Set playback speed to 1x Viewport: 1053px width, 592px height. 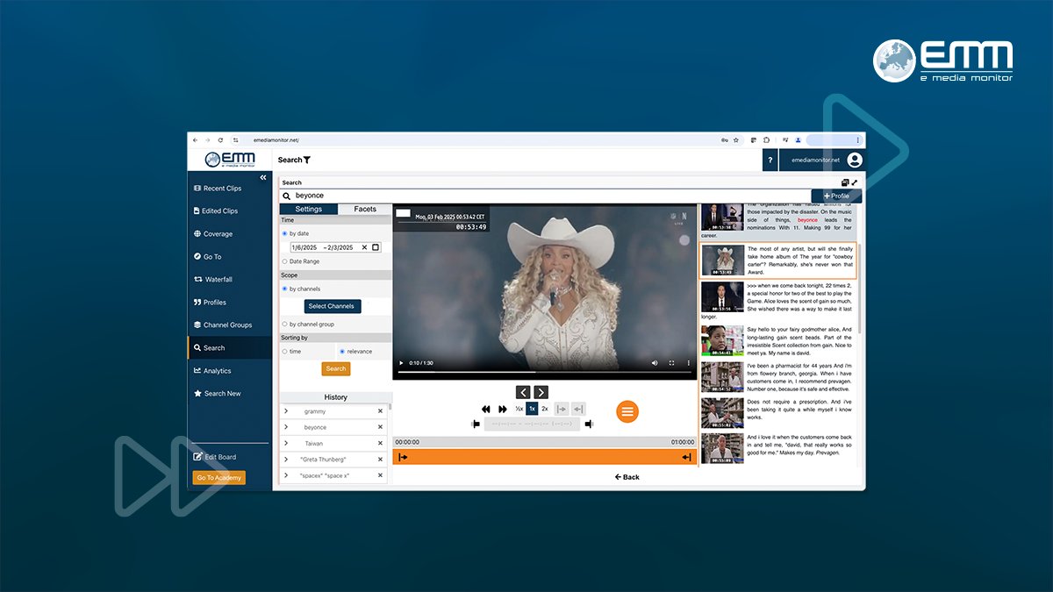pyautogui.click(x=532, y=409)
